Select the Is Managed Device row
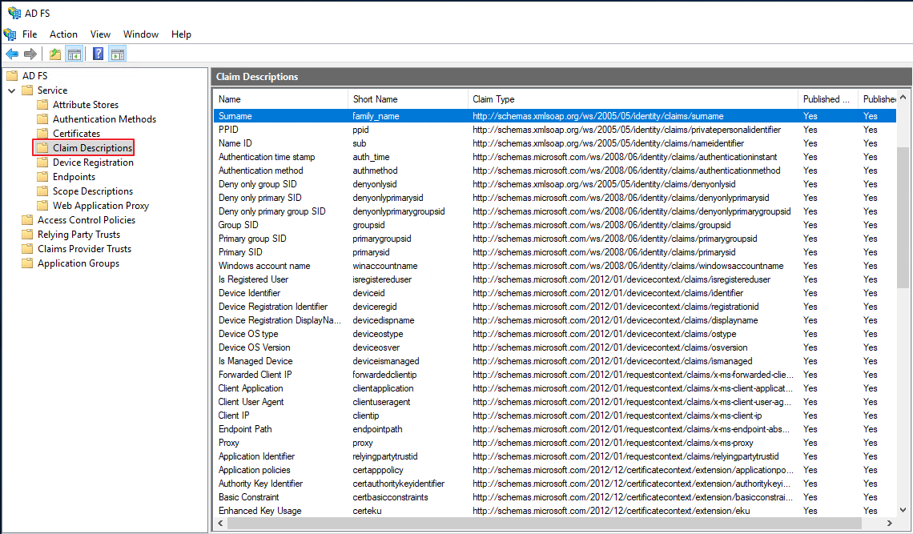913x534 pixels. point(554,361)
